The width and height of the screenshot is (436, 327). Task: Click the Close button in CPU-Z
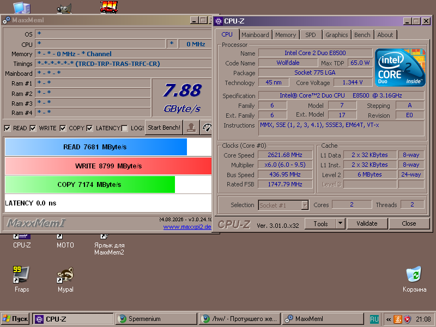tap(409, 223)
